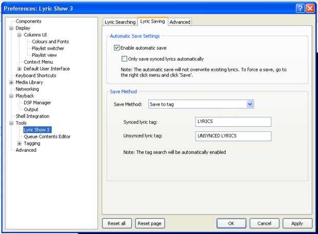Select Default User Interface item
Image resolution: width=318 pixels, height=234 pixels.
47,69
